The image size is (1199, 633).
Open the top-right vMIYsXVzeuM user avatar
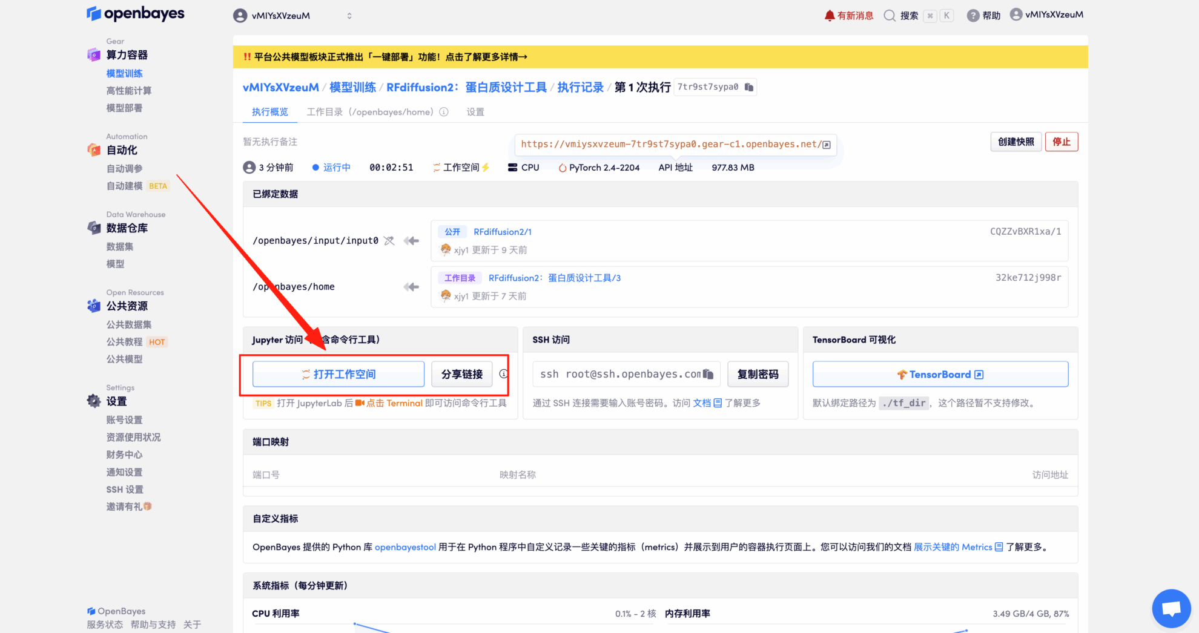[x=1046, y=15]
